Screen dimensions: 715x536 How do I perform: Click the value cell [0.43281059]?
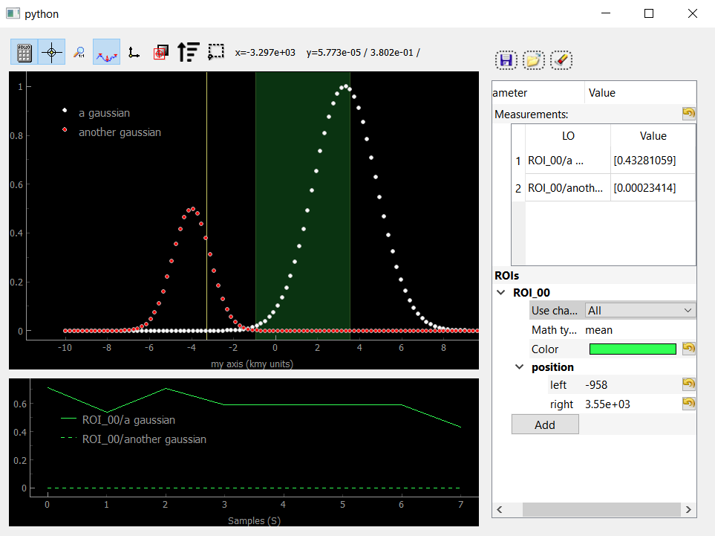pos(653,161)
